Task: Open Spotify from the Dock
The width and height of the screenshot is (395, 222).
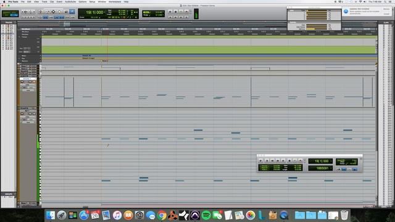Action: 206,215
